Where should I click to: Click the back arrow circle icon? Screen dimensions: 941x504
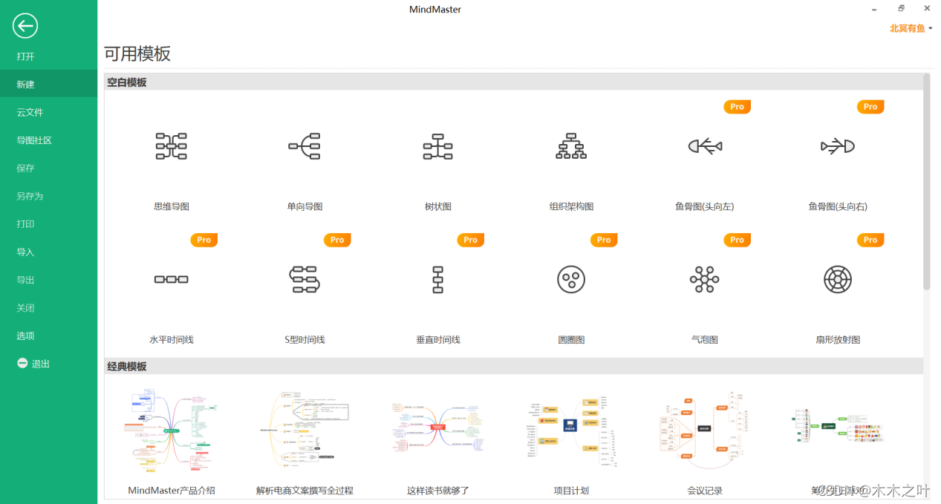(x=25, y=26)
